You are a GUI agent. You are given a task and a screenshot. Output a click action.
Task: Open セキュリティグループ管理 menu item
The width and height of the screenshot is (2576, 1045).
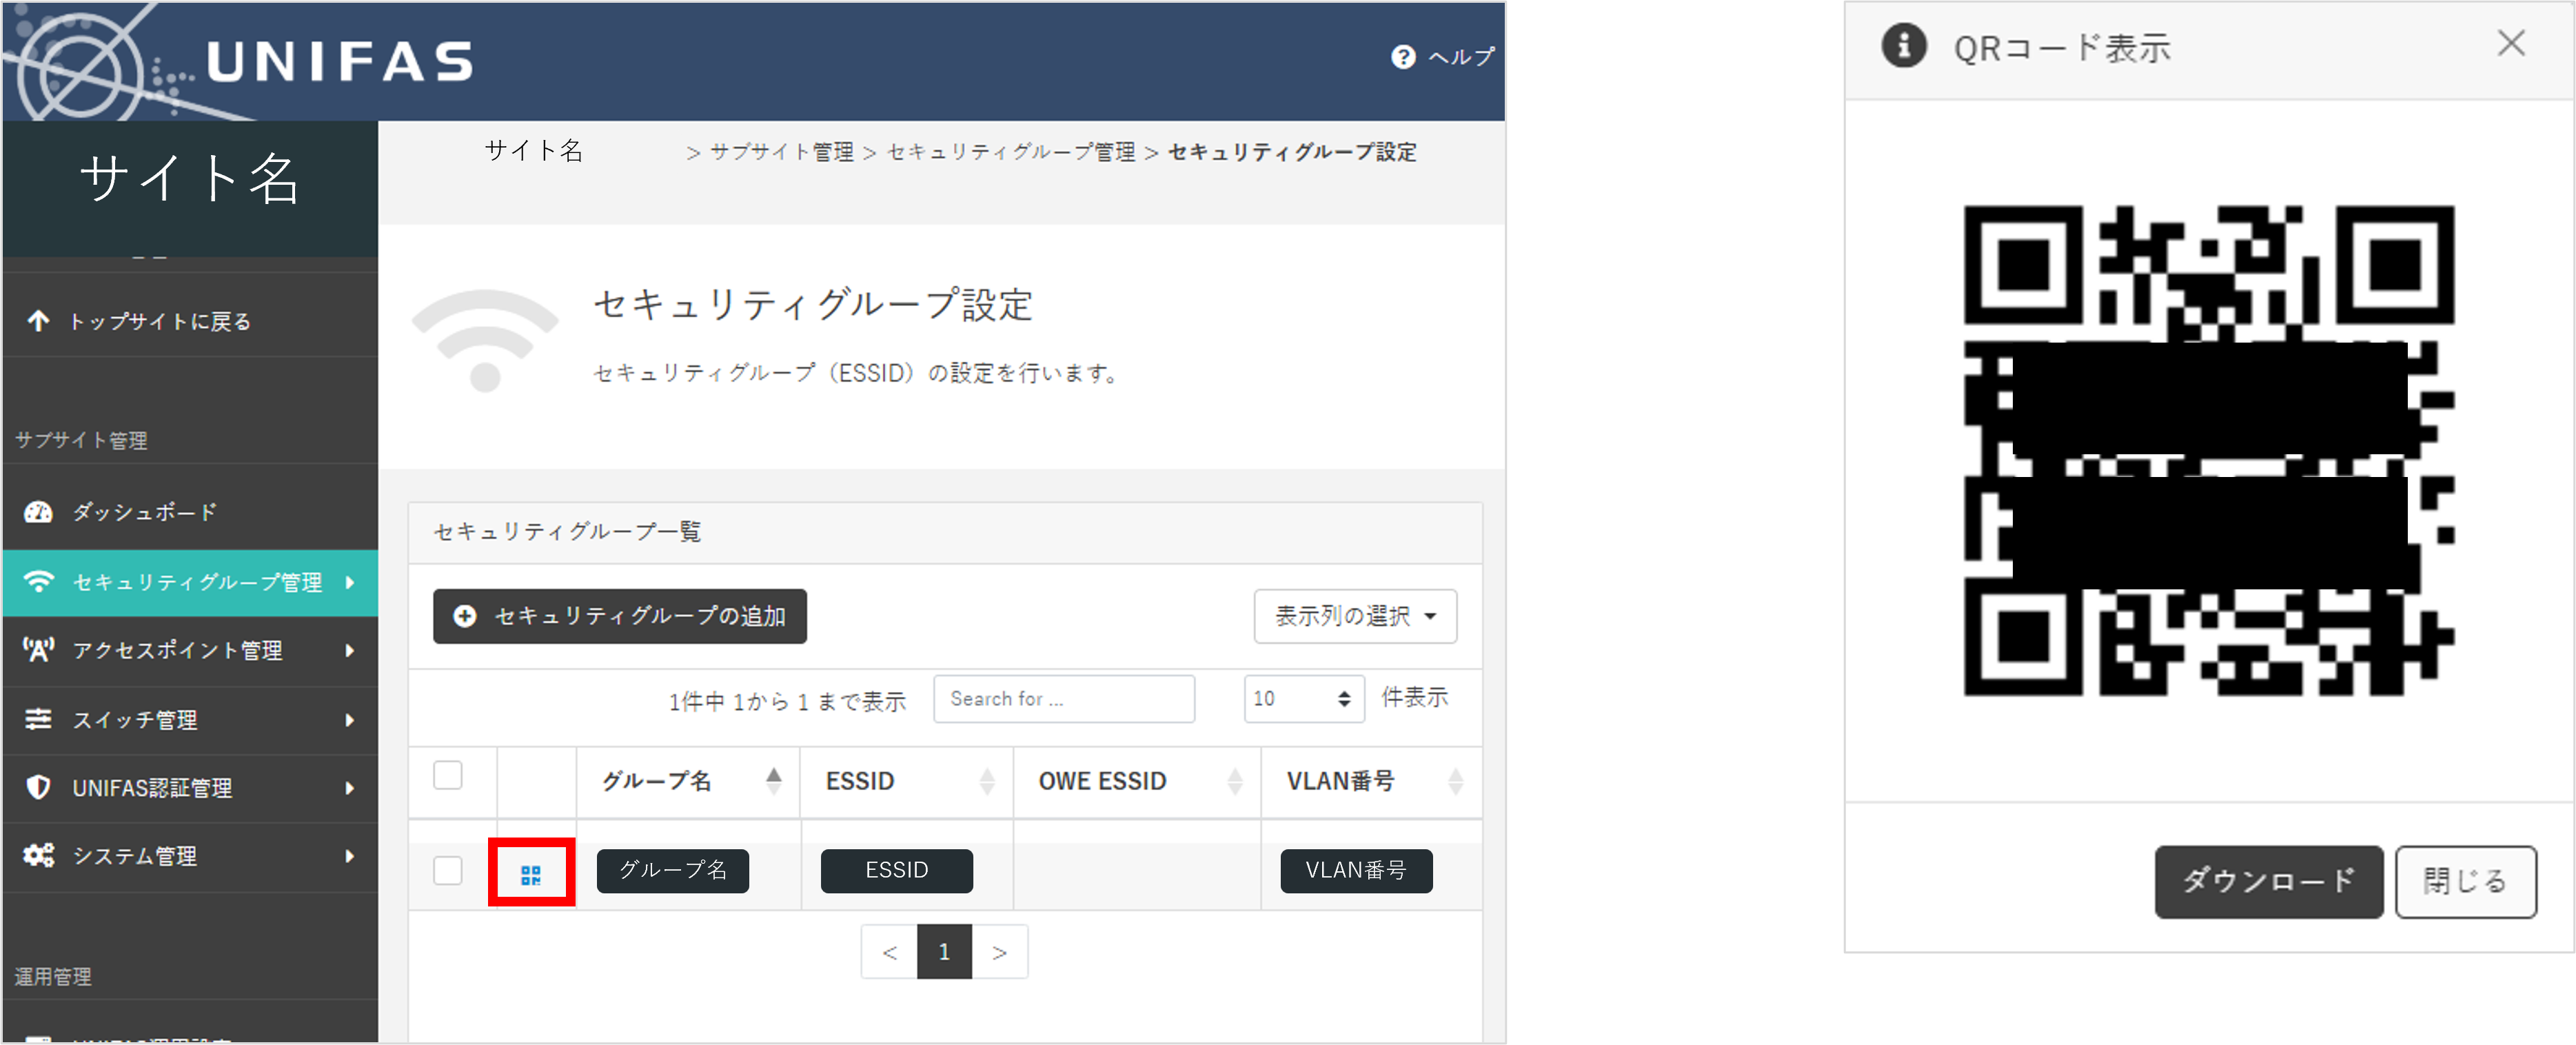pos(190,582)
